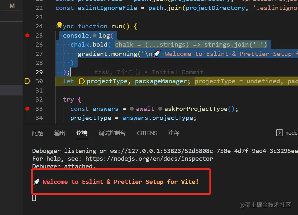
Task: Click the rocket icon in terminal welcome message
Action: 36,182
